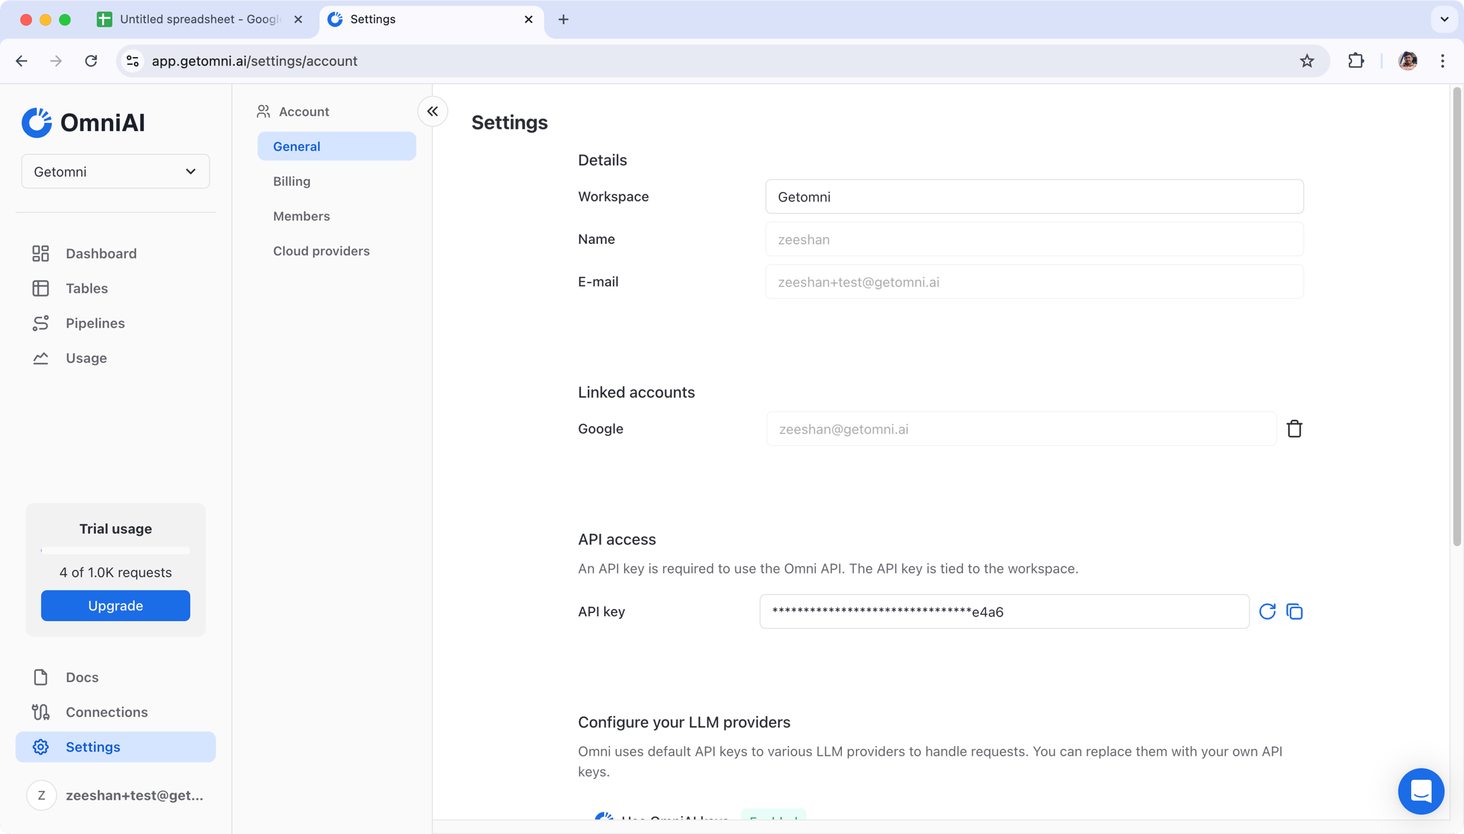Open Members settings
Image resolution: width=1464 pixels, height=834 pixels.
[301, 216]
